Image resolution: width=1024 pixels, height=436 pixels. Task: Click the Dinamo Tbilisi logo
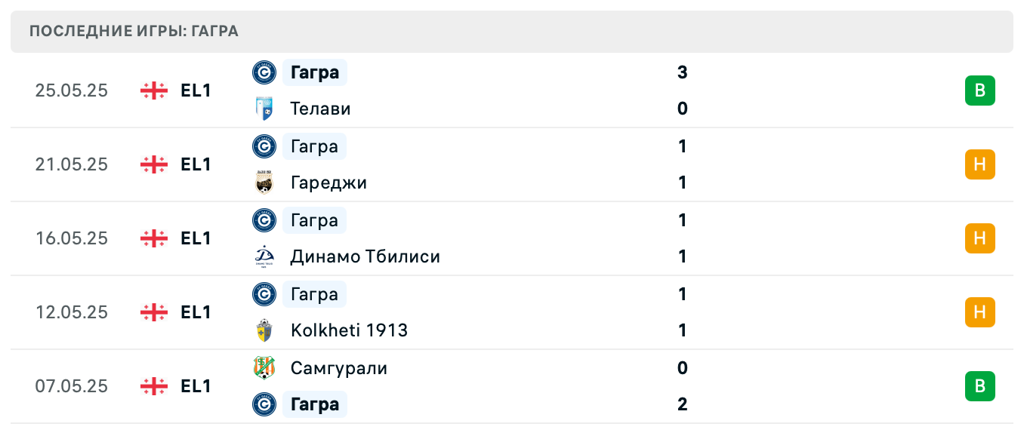(x=264, y=256)
